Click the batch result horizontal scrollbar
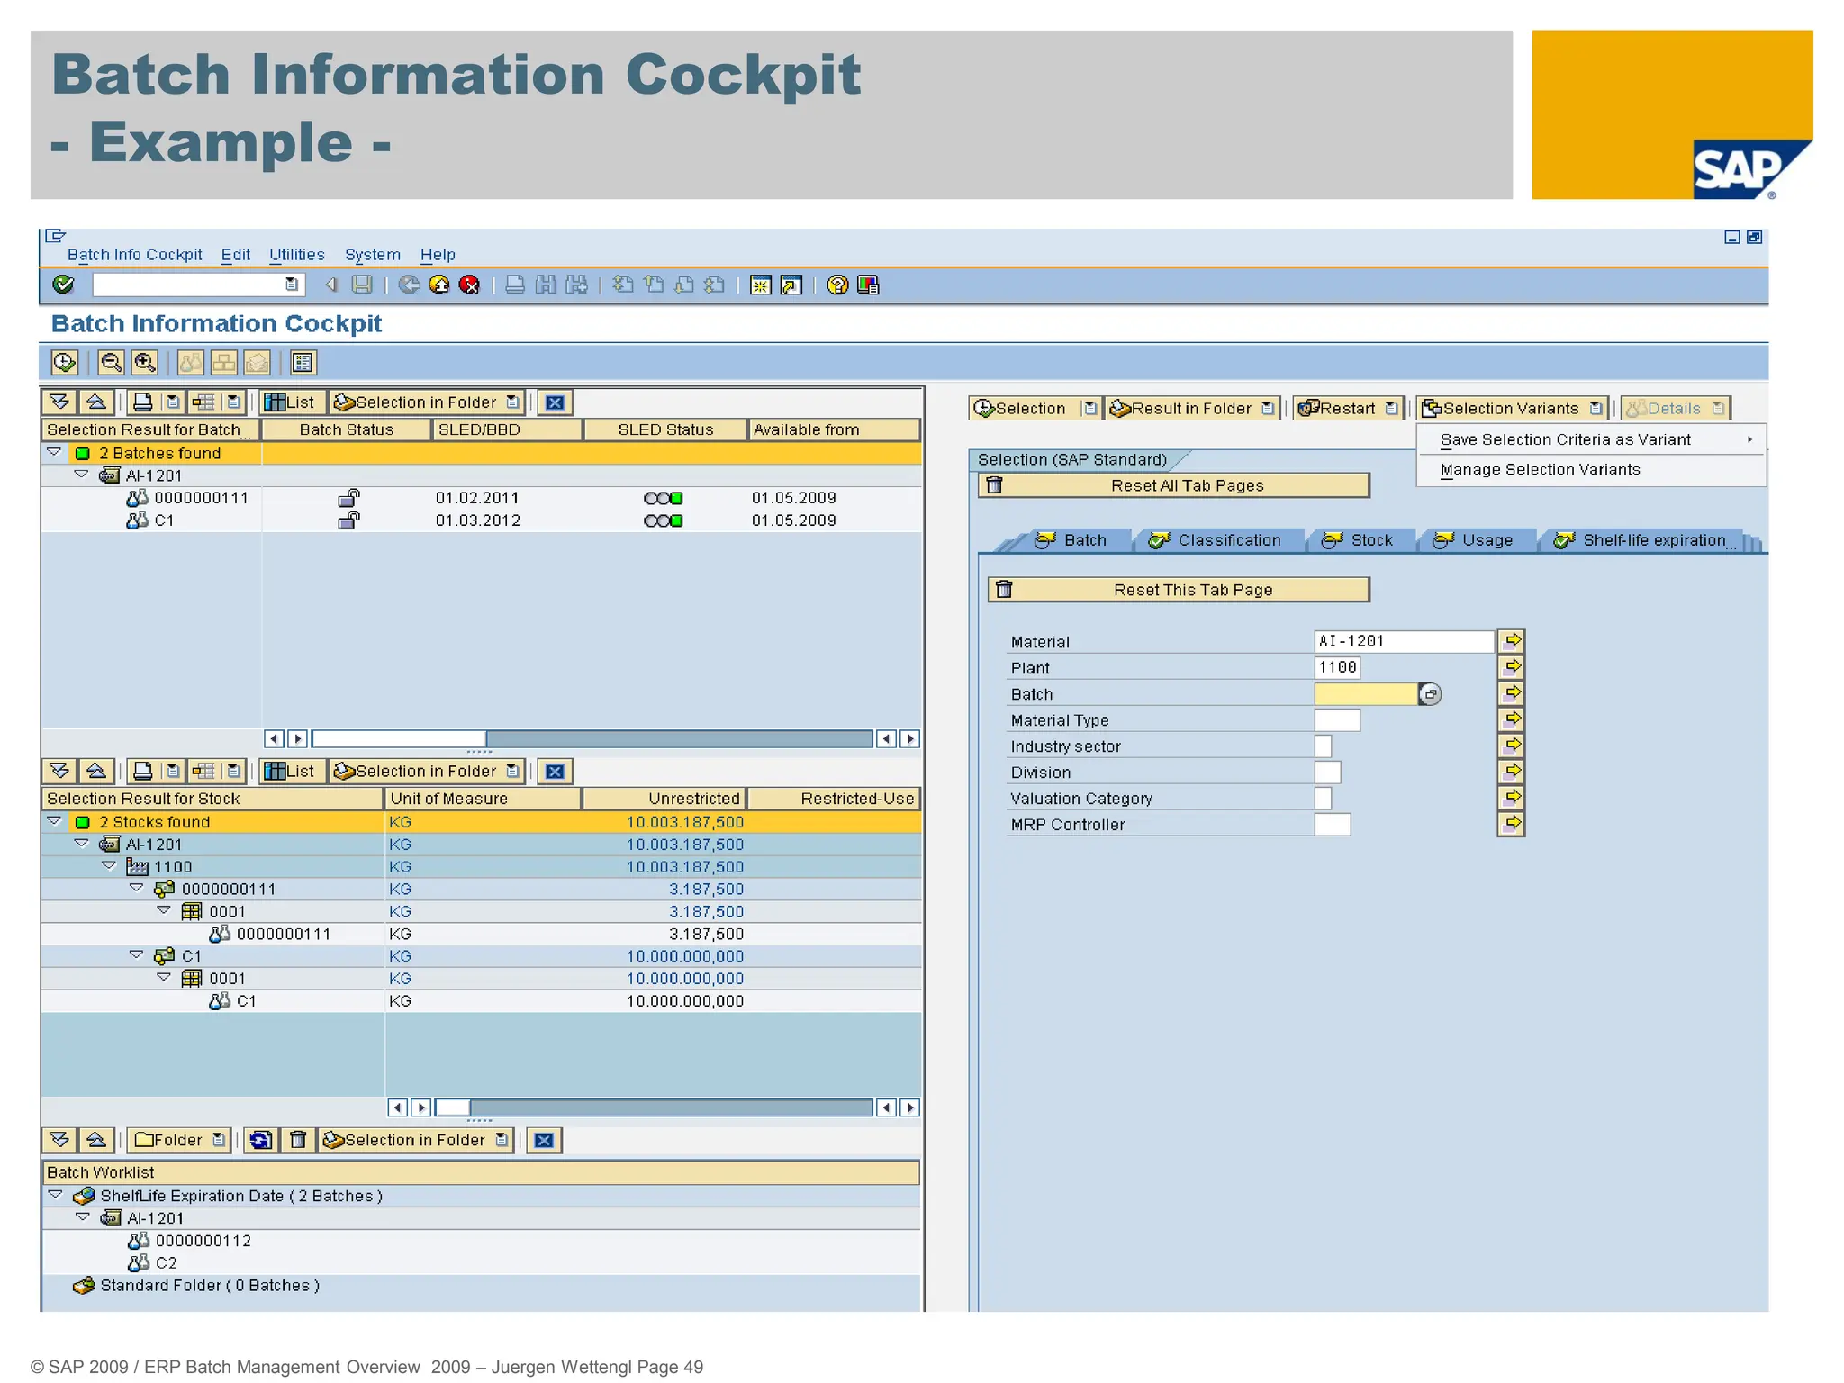Viewport: 1844px width, 1383px height. tap(592, 739)
